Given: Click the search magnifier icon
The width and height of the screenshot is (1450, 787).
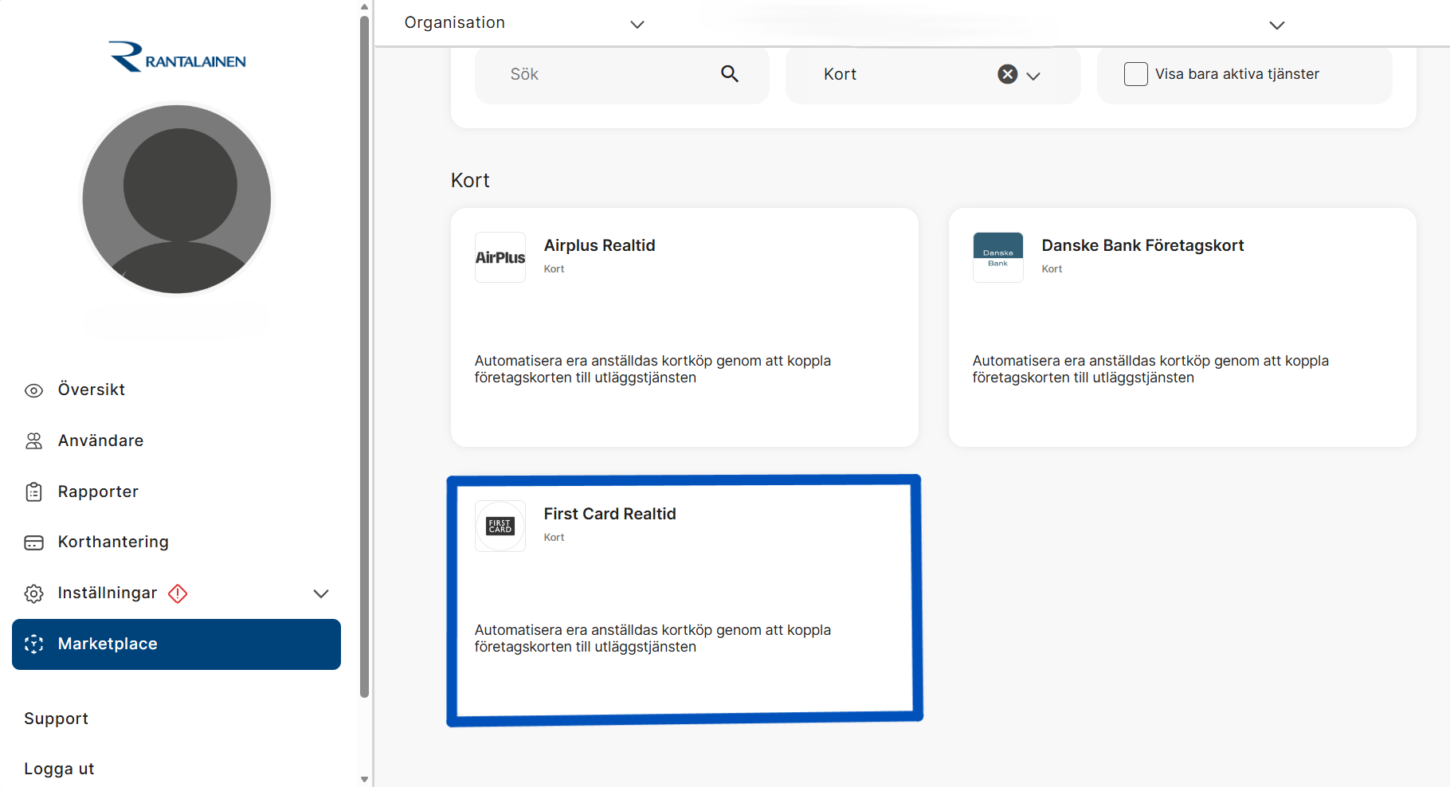Looking at the screenshot, I should tap(730, 74).
